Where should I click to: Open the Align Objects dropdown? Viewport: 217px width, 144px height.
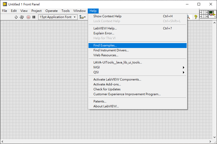pyautogui.click(x=83, y=17)
